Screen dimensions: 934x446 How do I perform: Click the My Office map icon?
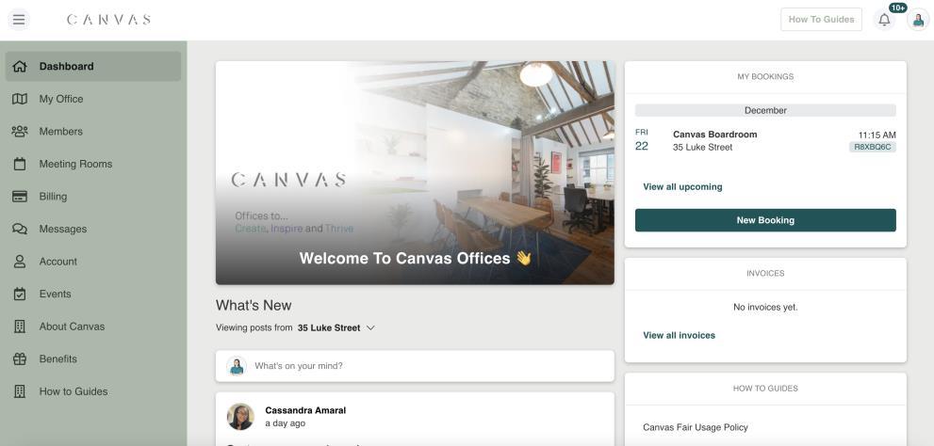pos(20,99)
